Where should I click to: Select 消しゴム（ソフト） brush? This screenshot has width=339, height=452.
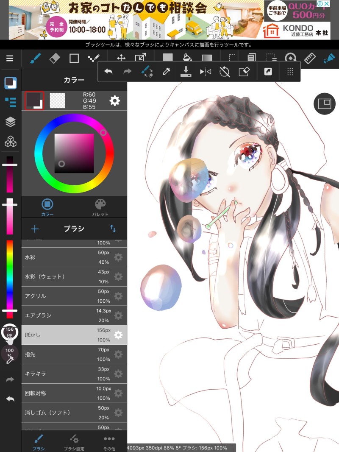pyautogui.click(x=74, y=413)
